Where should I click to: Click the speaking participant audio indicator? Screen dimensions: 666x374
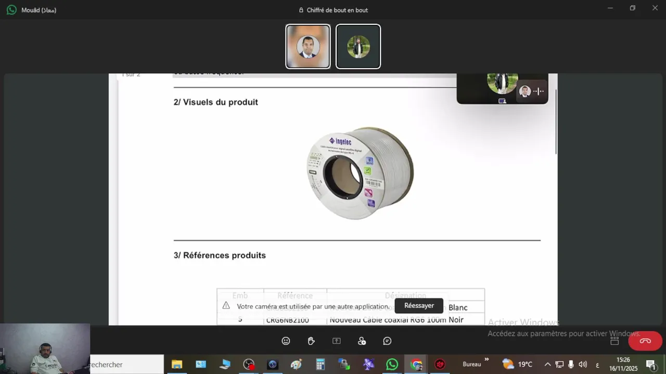tap(539, 91)
